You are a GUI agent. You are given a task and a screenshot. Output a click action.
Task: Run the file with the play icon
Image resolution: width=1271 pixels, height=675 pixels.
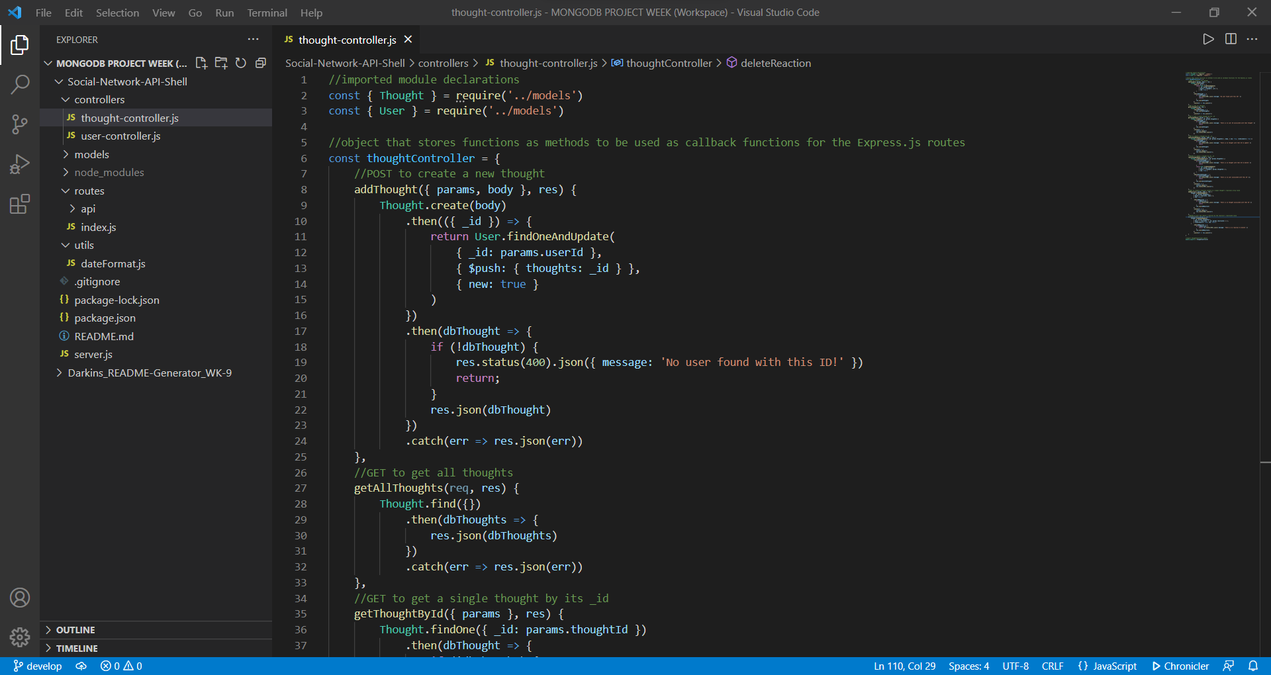1208,39
